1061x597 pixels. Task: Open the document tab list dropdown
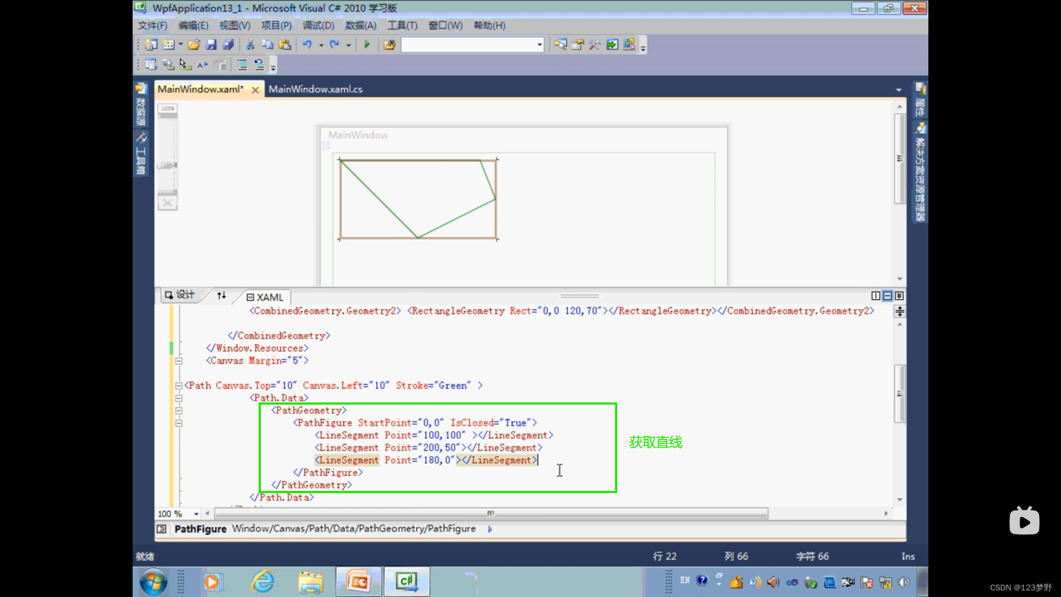click(899, 90)
